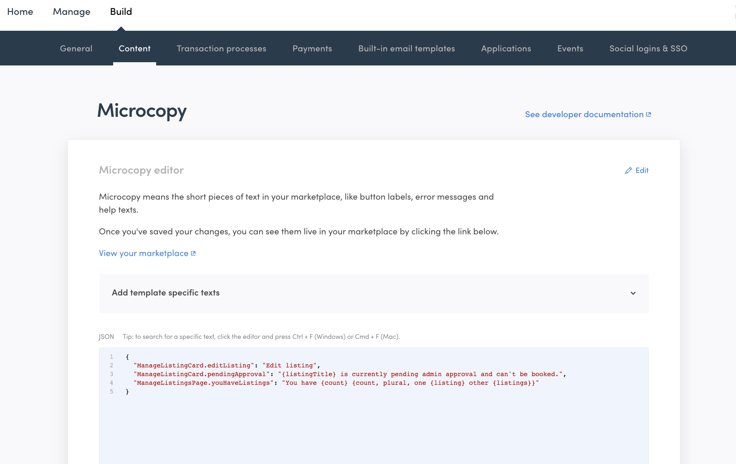Open Social logins & SSO tab
The width and height of the screenshot is (736, 464).
(648, 48)
